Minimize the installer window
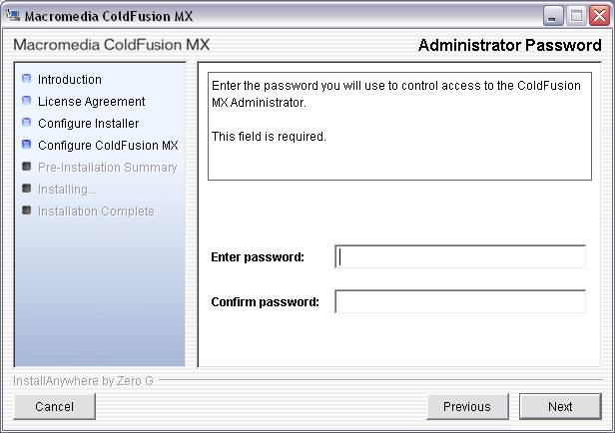Screen dimensions: 615x433 (553, 15)
